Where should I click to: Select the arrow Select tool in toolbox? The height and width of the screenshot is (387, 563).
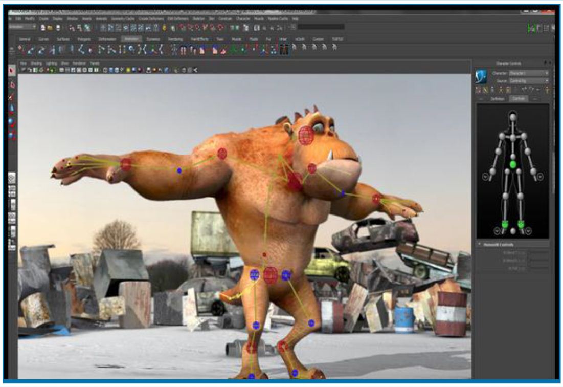point(12,70)
